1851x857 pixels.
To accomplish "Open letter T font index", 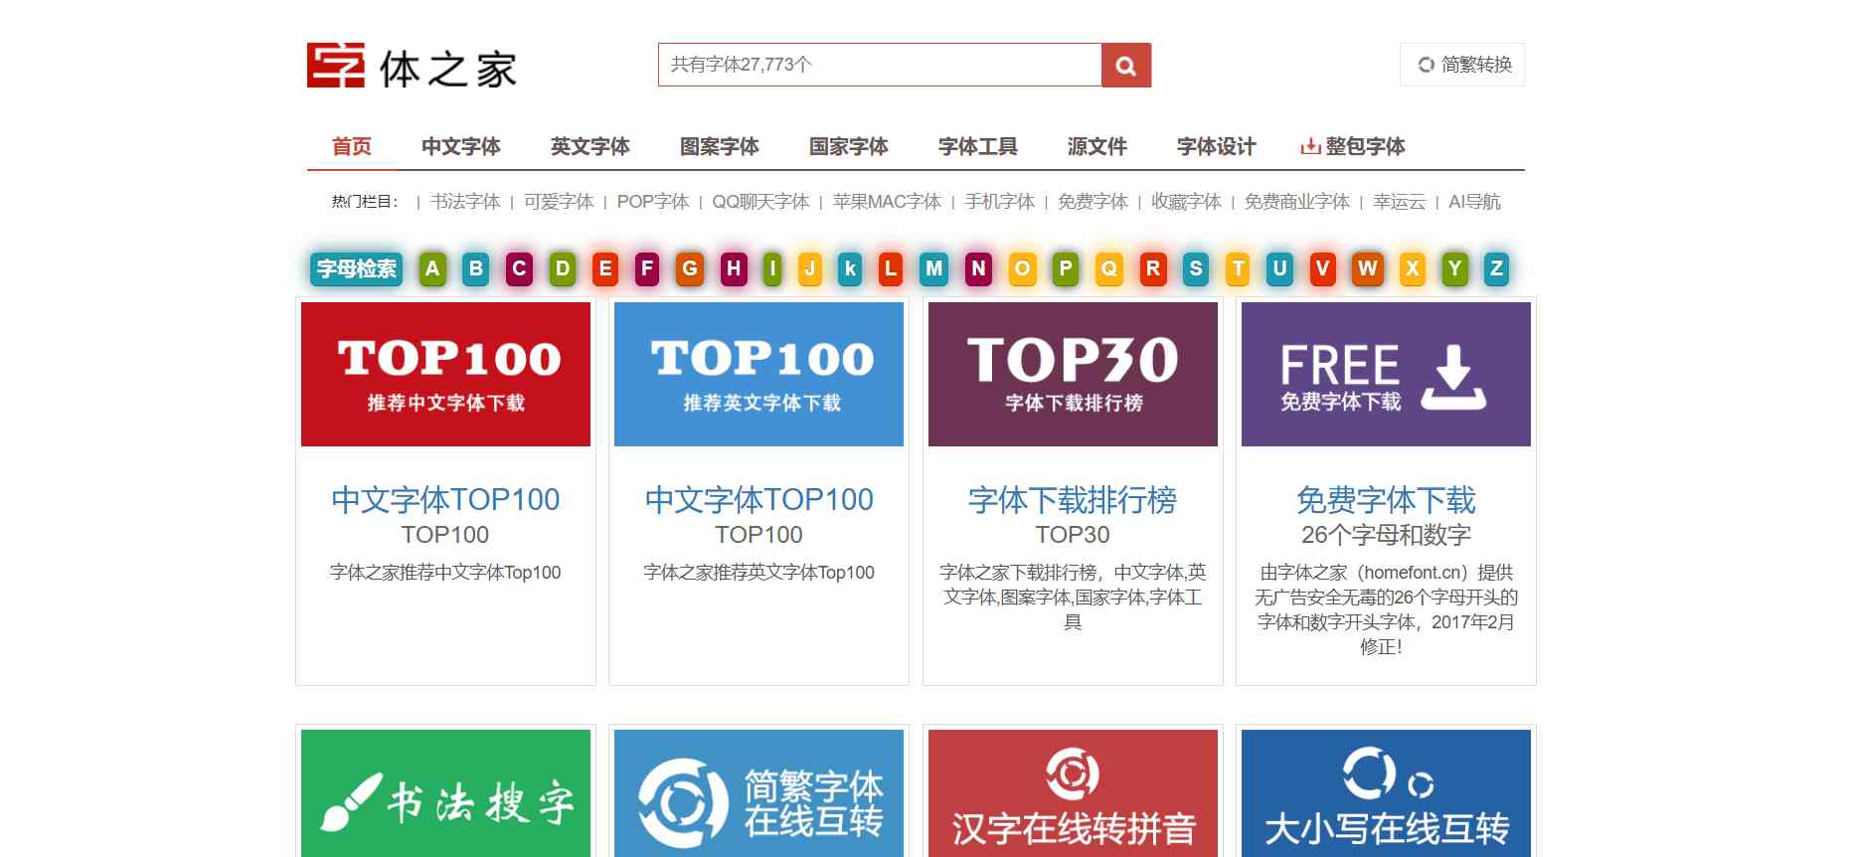I will [1238, 268].
